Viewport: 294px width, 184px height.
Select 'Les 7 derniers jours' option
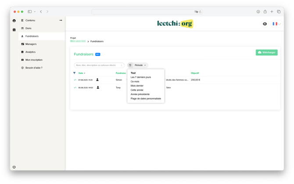point(140,77)
